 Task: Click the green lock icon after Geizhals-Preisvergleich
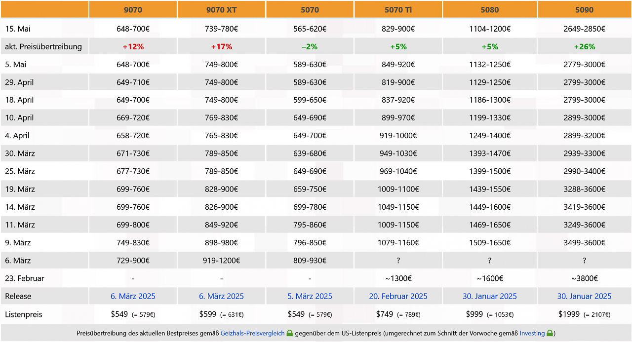tap(290, 333)
